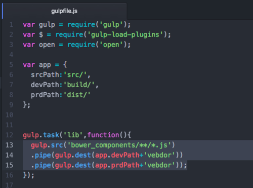The height and width of the screenshot is (188, 253).
Task: Click line number 4 in gutter
Action: click(x=11, y=55)
